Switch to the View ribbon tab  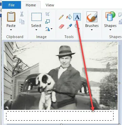tap(50, 5)
